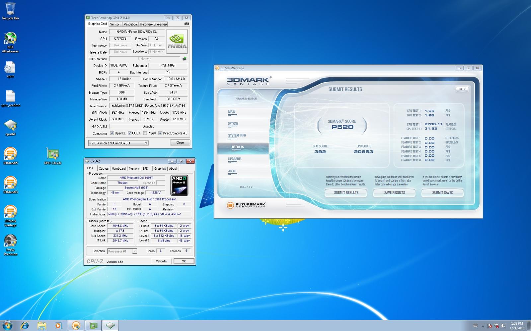Image resolution: width=531 pixels, height=331 pixels.
Task: Toggle the PhysX checkbox in GPU-Z
Action: tap(145, 133)
